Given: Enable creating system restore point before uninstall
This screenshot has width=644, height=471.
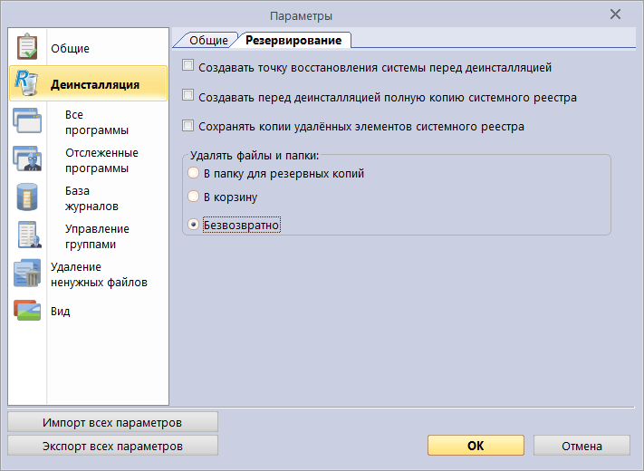Looking at the screenshot, I should pos(188,66).
